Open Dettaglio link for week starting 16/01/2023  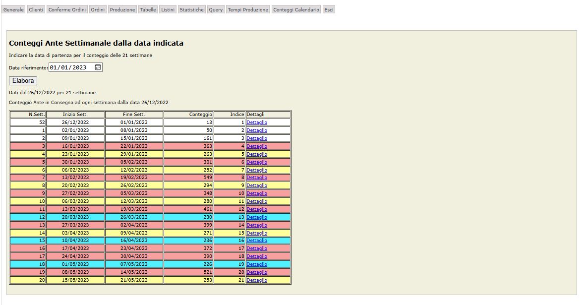click(x=257, y=146)
